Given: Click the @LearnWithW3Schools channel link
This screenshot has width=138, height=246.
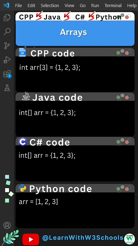Looking at the screenshot, I should 82,238.
